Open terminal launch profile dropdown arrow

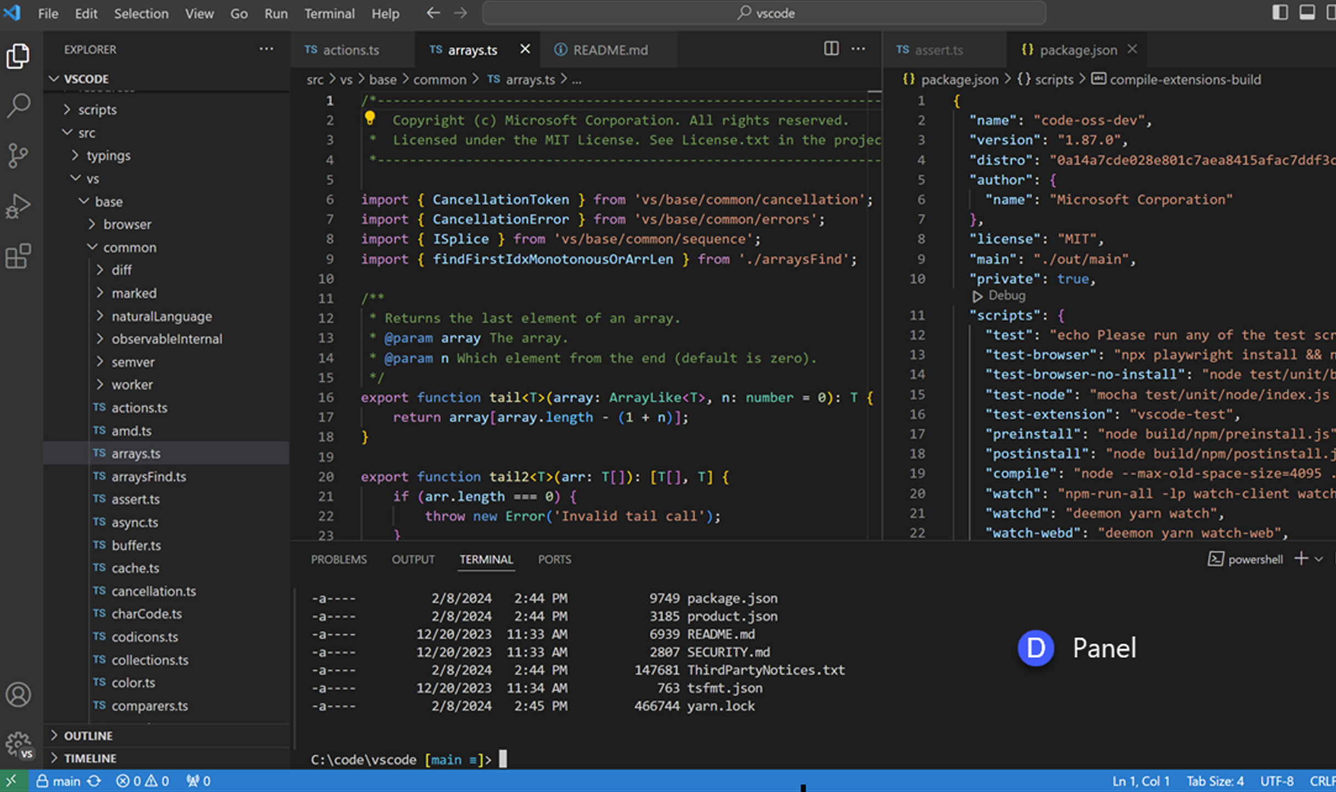coord(1319,559)
